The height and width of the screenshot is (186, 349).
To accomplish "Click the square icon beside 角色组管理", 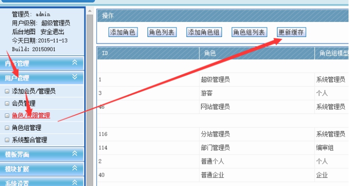I will coord(7,127).
